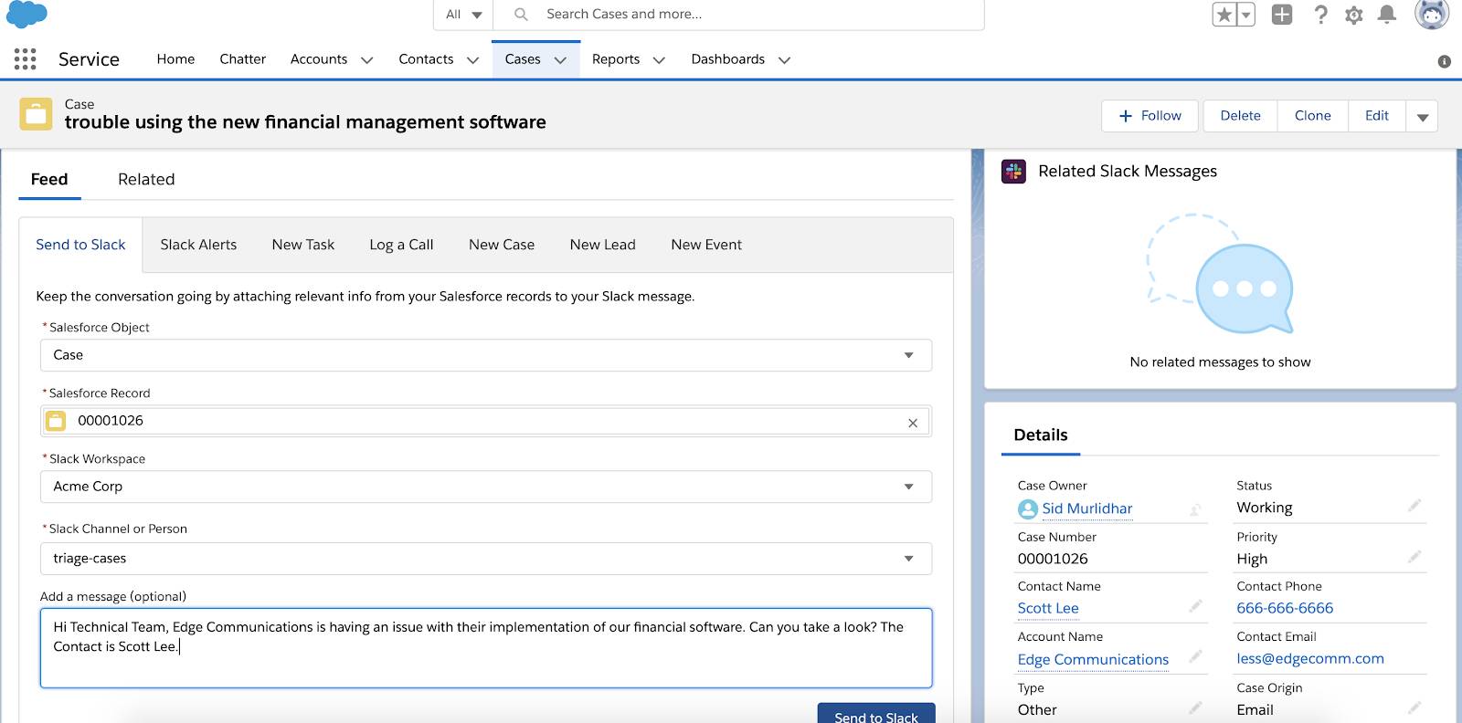Viewport: 1462px width, 723px height.
Task: Clear the Salesforce Record 00001026 selection
Action: [913, 423]
